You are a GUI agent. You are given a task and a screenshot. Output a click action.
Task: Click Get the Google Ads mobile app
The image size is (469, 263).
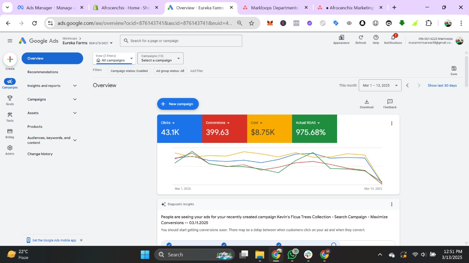[x=54, y=240]
